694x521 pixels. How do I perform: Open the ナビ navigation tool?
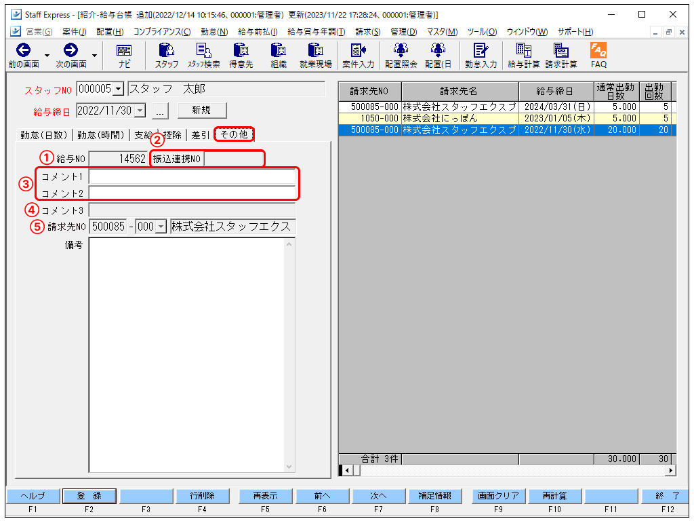(x=123, y=51)
